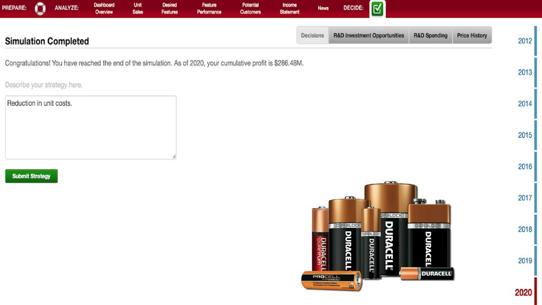The height and width of the screenshot is (305, 542).
Task: Open Unit Sales analysis
Action: point(138,8)
